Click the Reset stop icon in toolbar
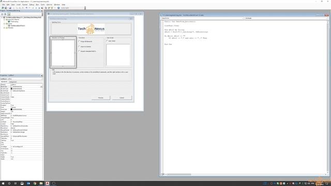The width and height of the screenshot is (331, 186). (x=39, y=8)
